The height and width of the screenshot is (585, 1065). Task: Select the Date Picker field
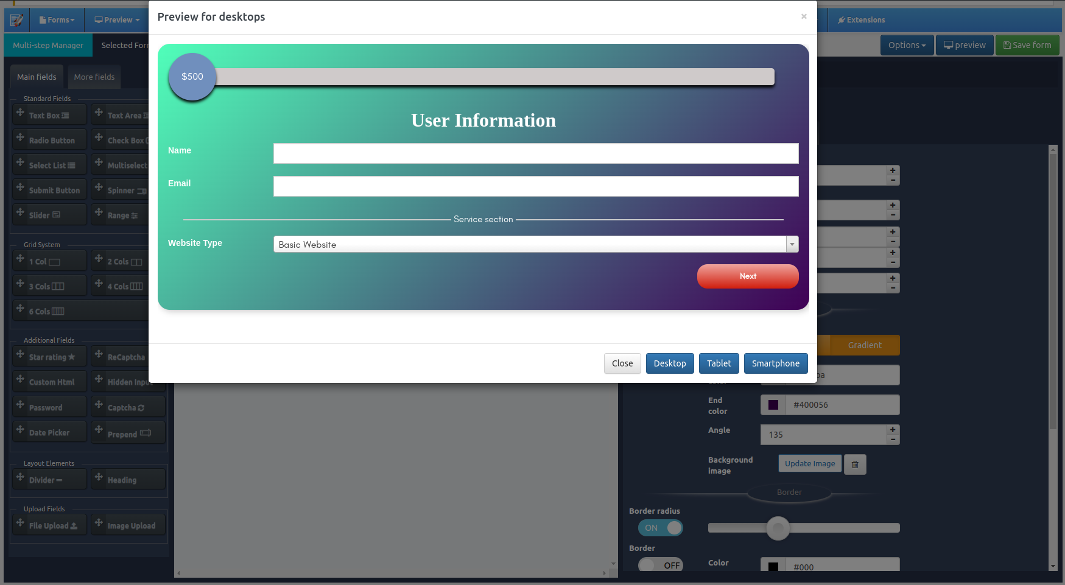(49, 432)
